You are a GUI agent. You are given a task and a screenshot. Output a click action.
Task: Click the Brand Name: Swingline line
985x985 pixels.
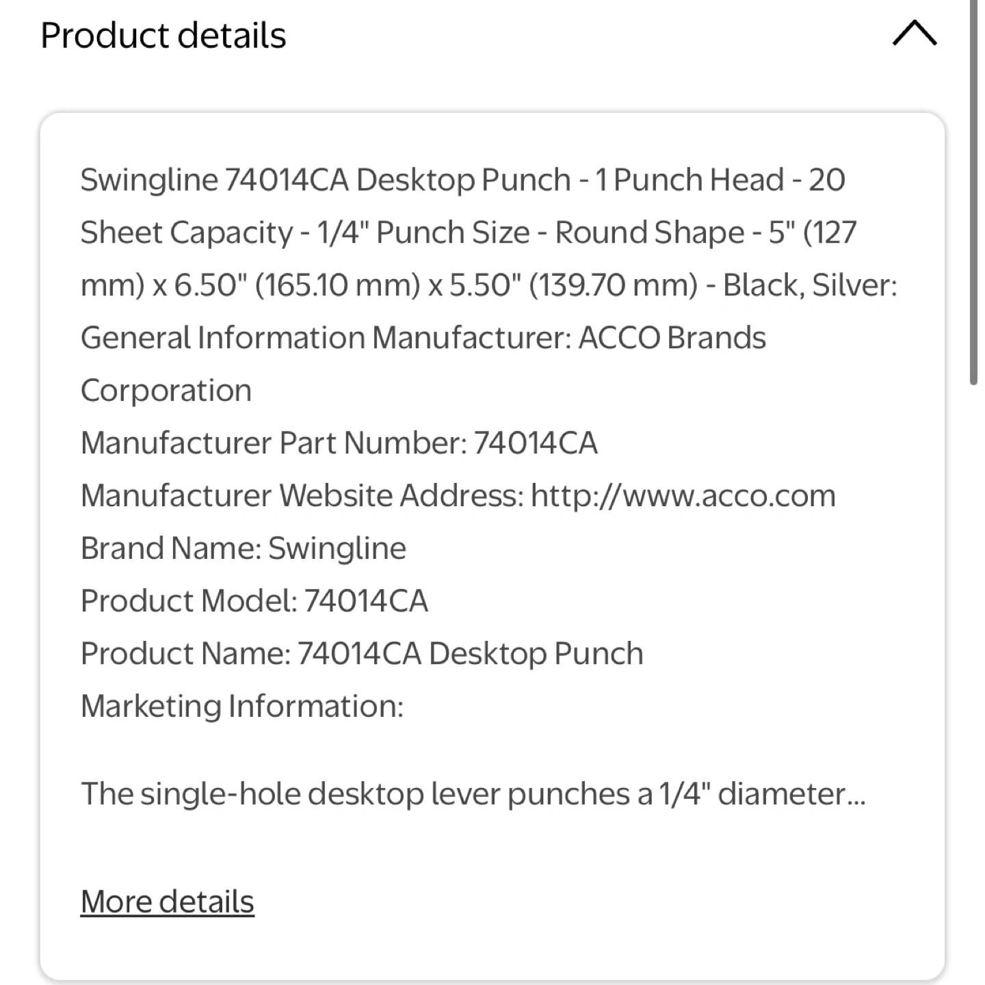(243, 548)
